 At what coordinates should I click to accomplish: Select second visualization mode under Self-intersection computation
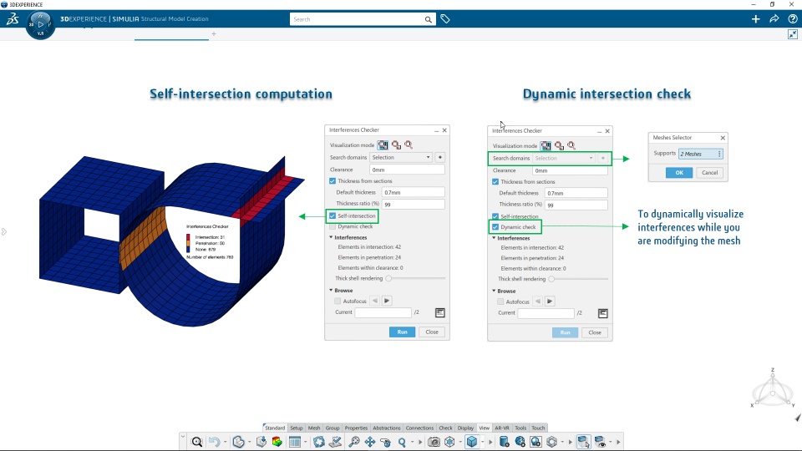pyautogui.click(x=396, y=145)
